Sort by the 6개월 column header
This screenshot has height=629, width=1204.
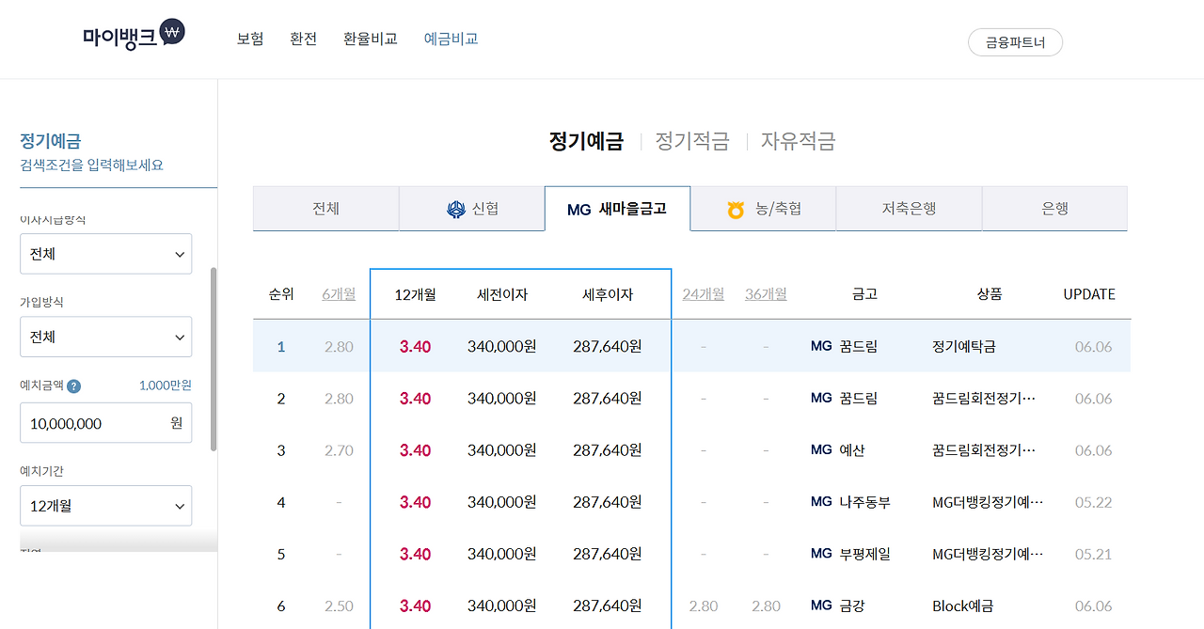(x=339, y=294)
